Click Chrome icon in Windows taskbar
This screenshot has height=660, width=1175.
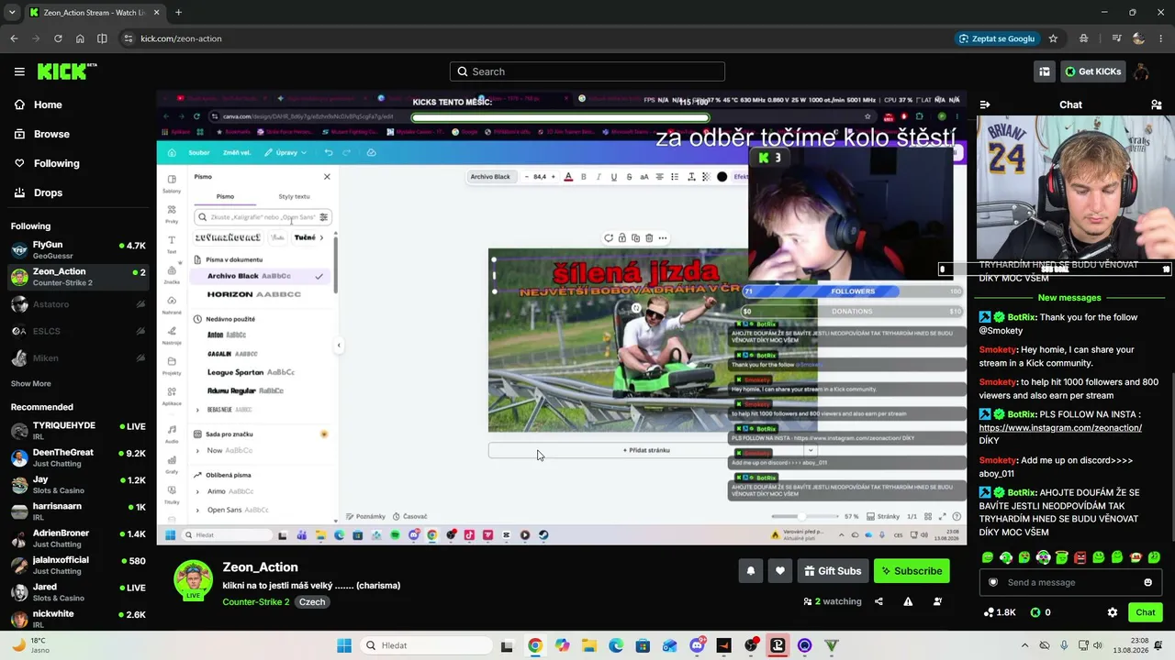pos(535,645)
